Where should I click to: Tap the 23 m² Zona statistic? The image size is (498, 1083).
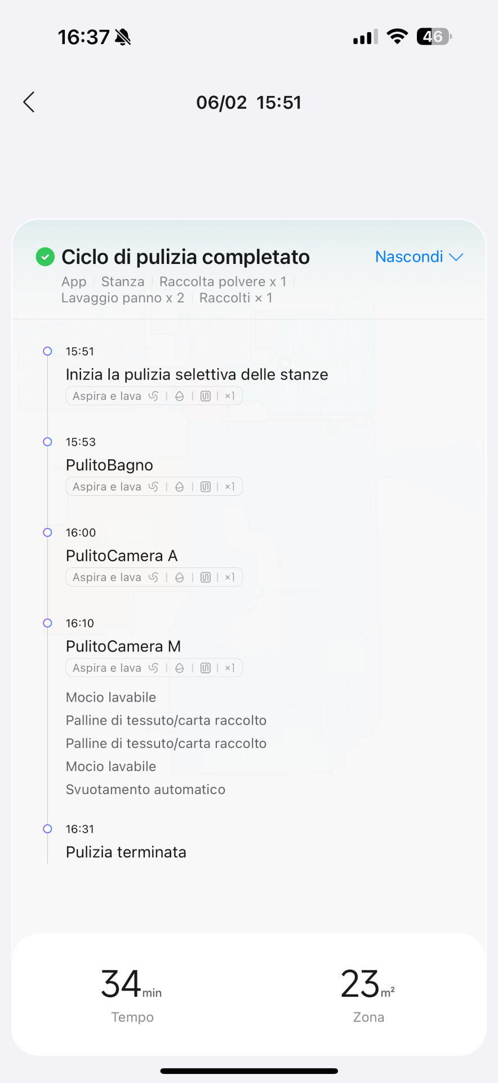coord(368,995)
